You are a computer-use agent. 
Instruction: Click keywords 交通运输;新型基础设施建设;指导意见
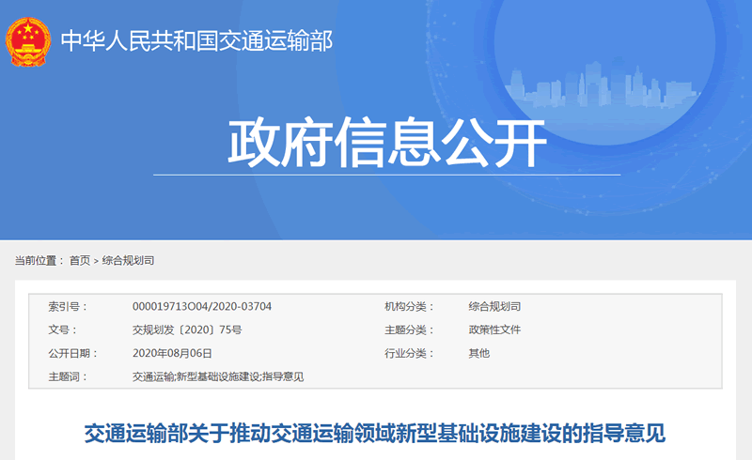(x=218, y=377)
